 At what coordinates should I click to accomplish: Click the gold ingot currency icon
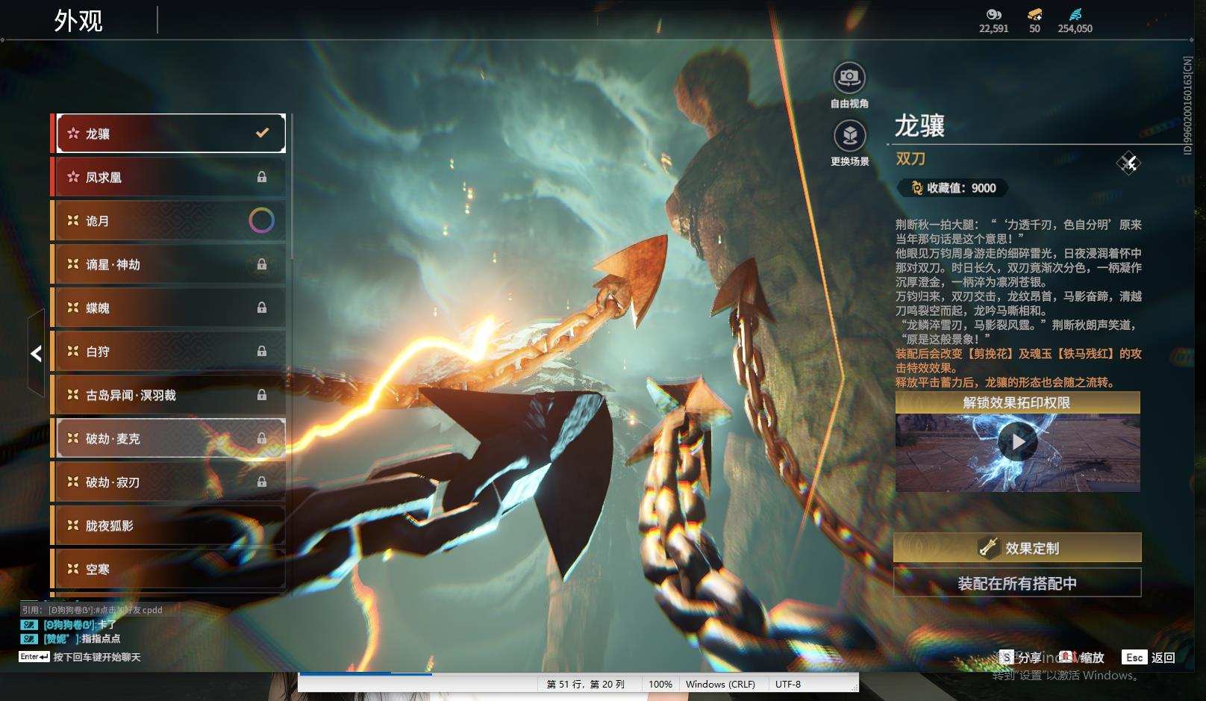(x=1034, y=14)
